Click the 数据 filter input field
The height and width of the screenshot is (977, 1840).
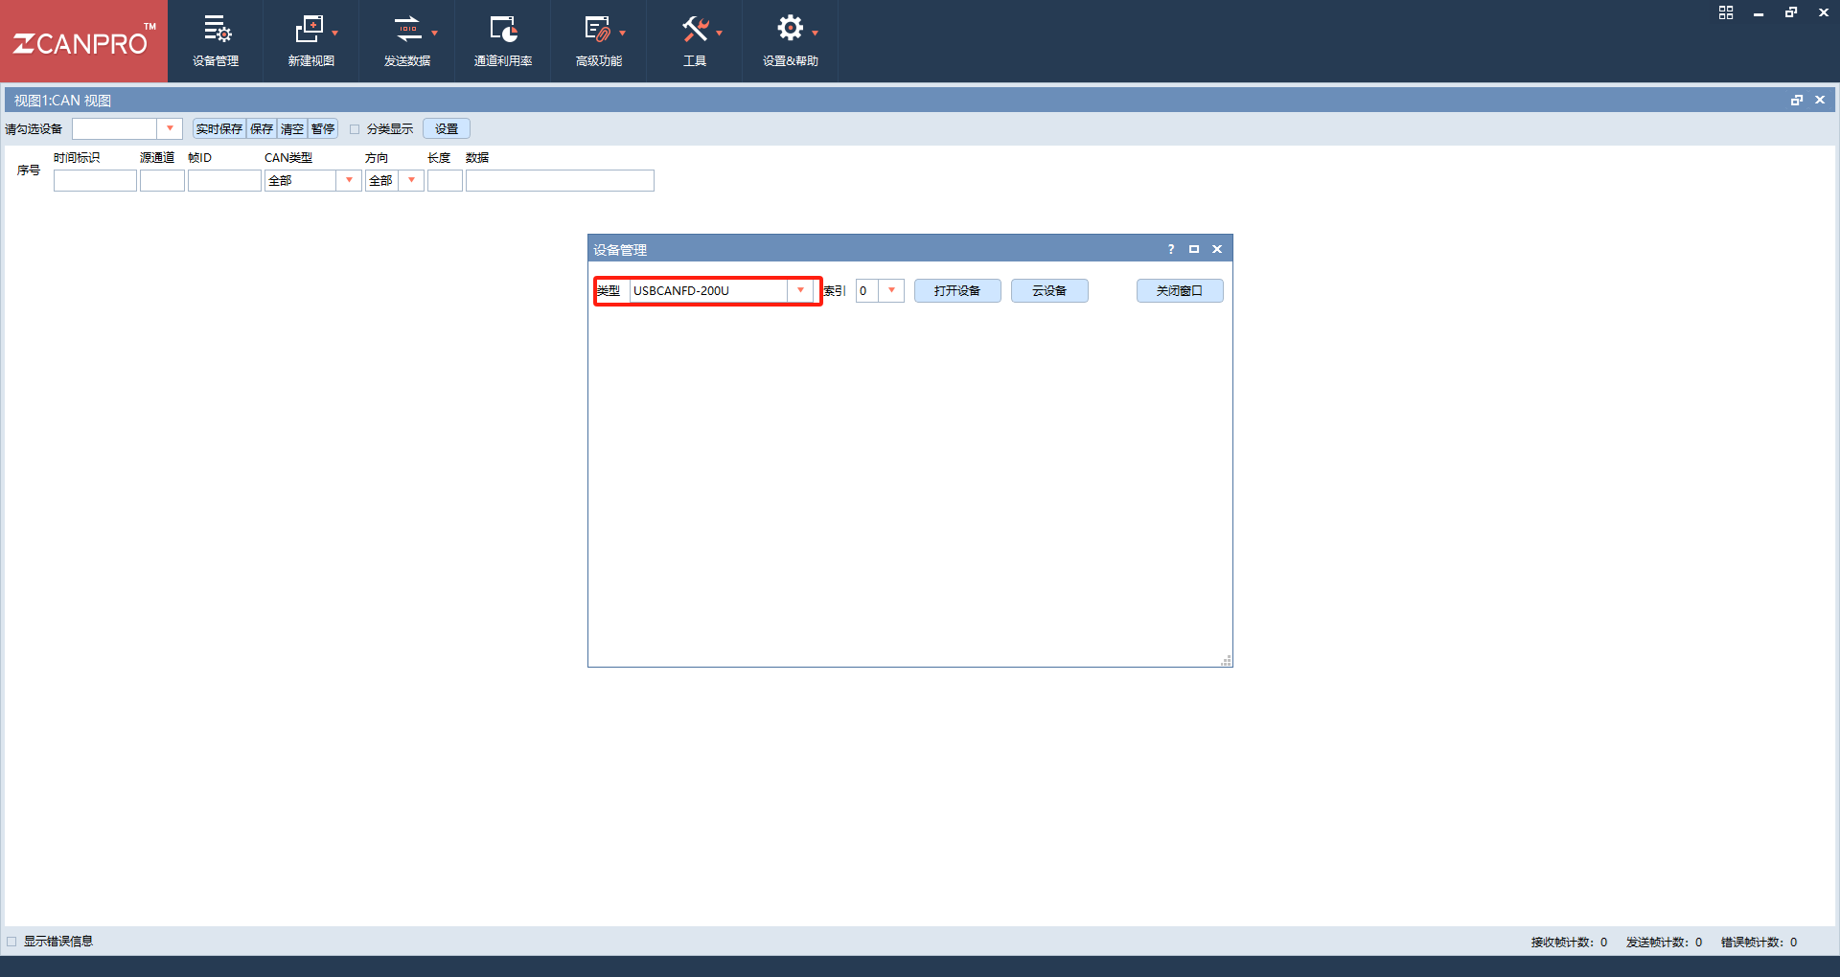coord(560,181)
